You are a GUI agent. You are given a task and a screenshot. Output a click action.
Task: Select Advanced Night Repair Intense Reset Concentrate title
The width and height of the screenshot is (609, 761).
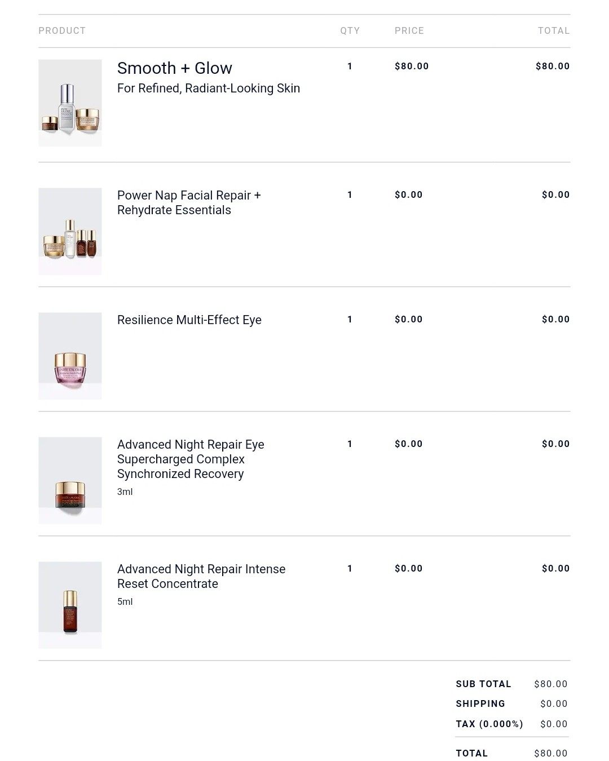pyautogui.click(x=201, y=576)
